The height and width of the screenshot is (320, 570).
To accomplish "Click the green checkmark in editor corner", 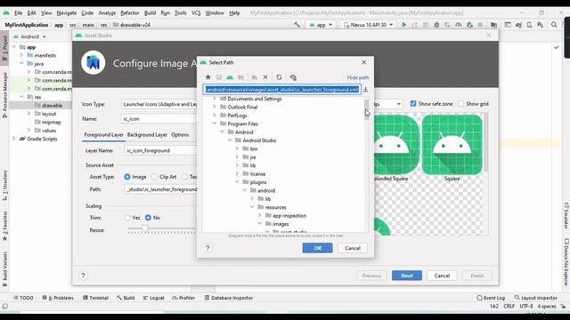I will tap(557, 47).
